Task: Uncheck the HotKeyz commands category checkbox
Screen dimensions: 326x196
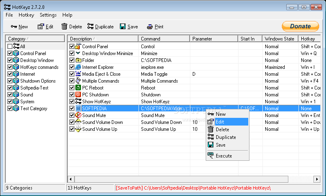Action: pos(10,67)
